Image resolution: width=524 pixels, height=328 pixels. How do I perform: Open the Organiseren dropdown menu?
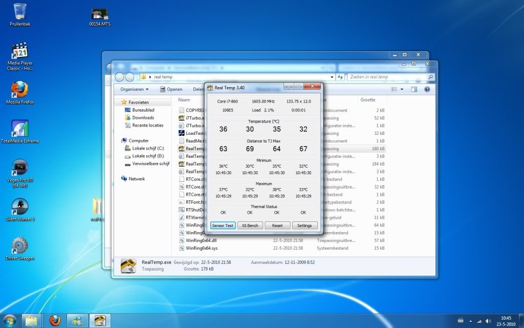tap(134, 89)
